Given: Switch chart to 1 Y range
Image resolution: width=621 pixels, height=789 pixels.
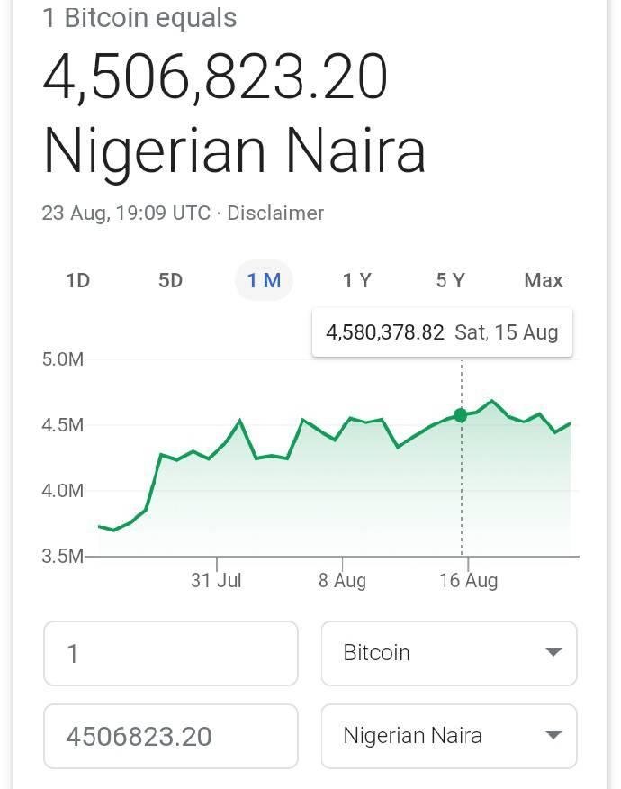Looking at the screenshot, I should 357,280.
